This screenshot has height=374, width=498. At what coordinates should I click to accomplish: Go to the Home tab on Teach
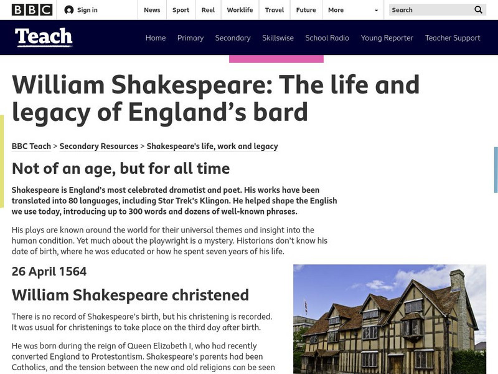point(155,37)
